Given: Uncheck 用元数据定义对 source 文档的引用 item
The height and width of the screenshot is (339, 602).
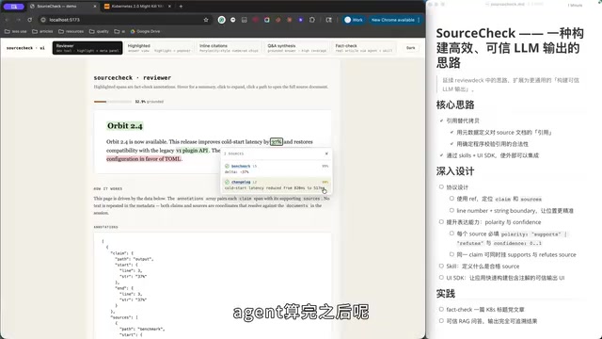Looking at the screenshot, I should pos(451,132).
